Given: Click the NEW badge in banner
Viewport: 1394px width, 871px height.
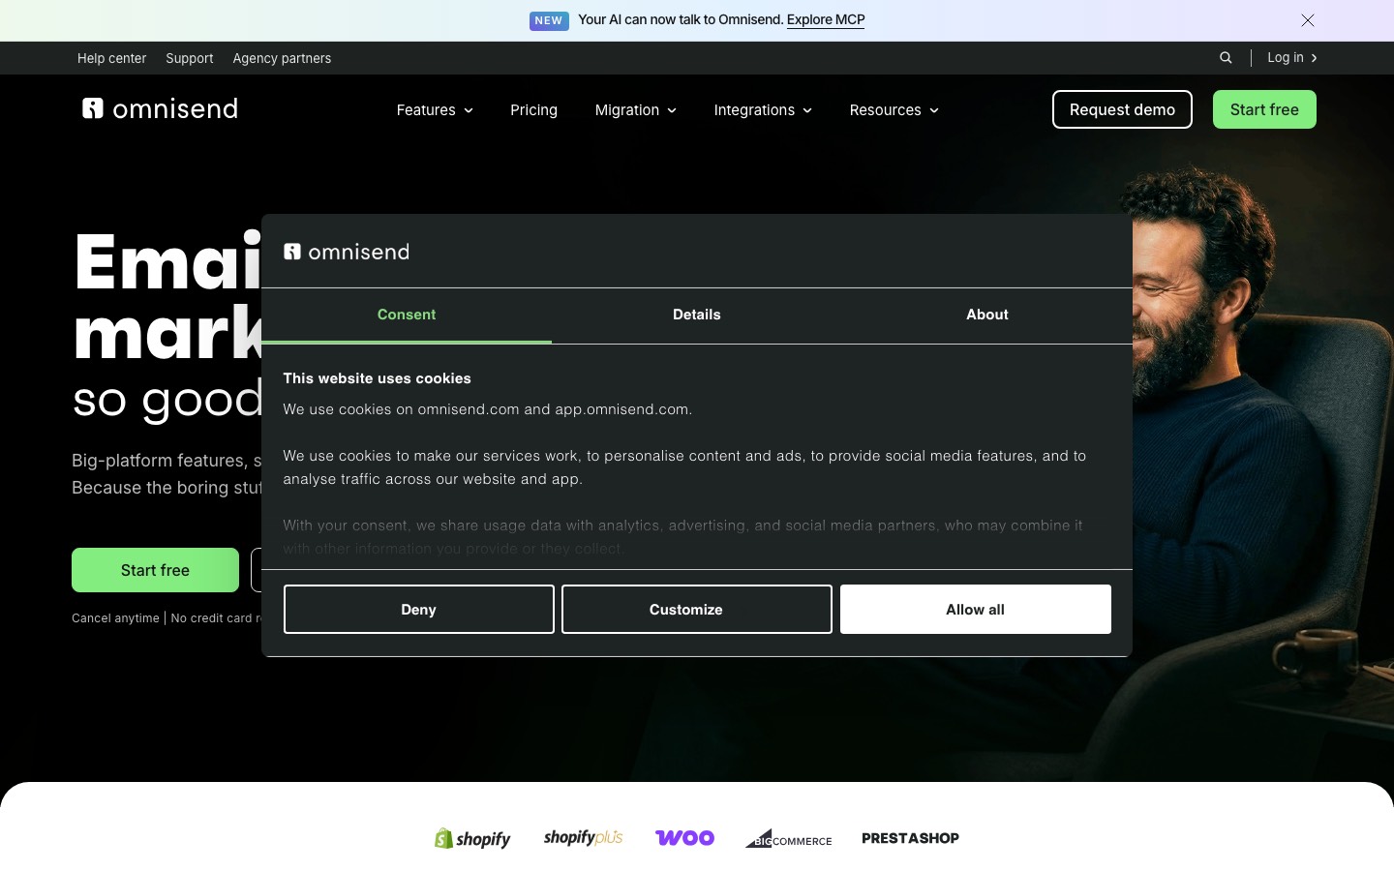Looking at the screenshot, I should pyautogui.click(x=549, y=20).
